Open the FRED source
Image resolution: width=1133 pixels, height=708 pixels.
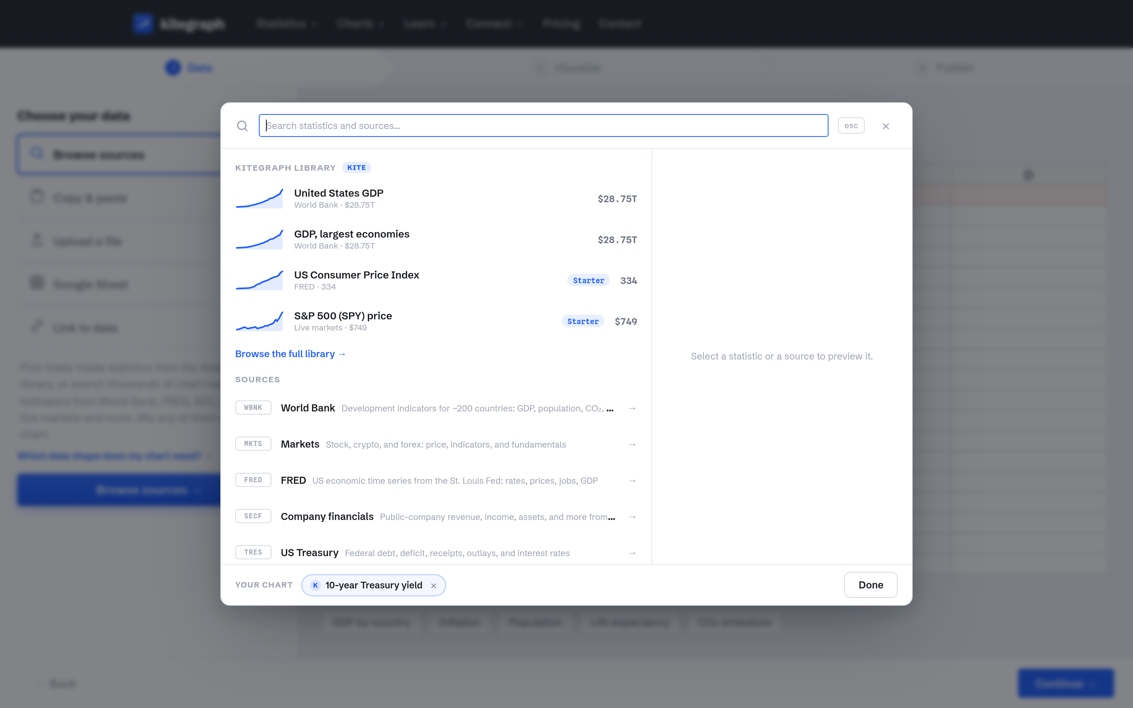436,480
